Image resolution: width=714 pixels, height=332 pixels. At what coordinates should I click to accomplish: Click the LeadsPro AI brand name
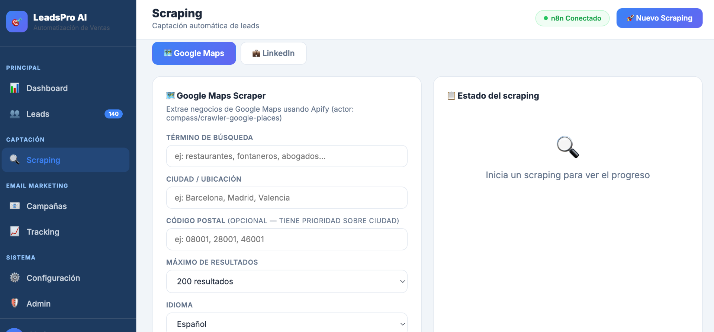click(60, 17)
